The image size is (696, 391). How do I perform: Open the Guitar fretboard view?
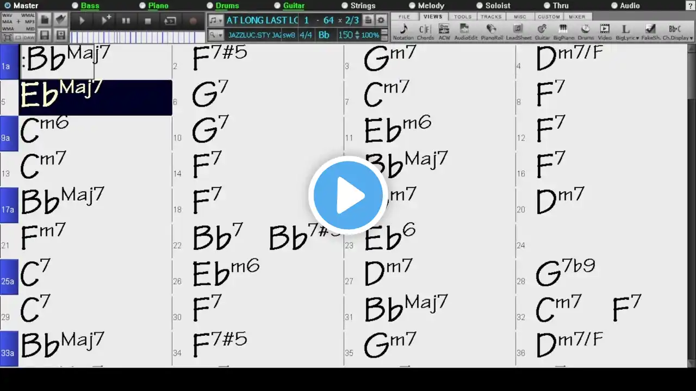(542, 32)
